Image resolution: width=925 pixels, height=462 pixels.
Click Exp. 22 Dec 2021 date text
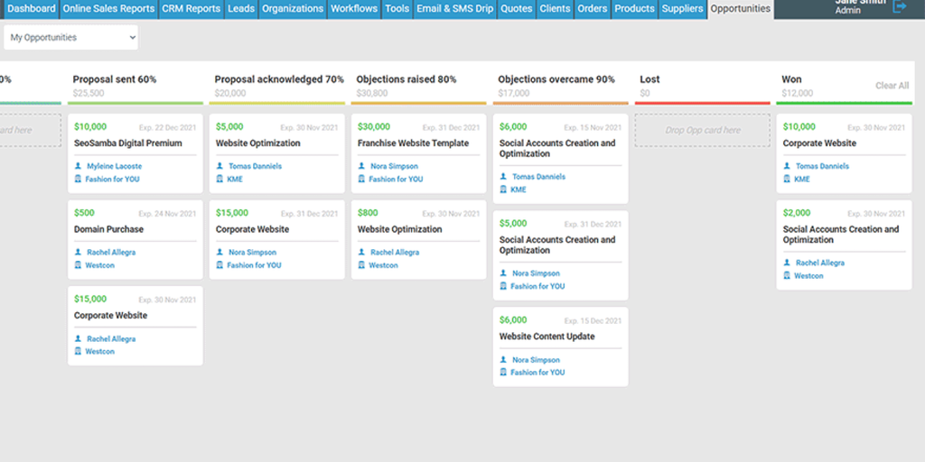167,127
